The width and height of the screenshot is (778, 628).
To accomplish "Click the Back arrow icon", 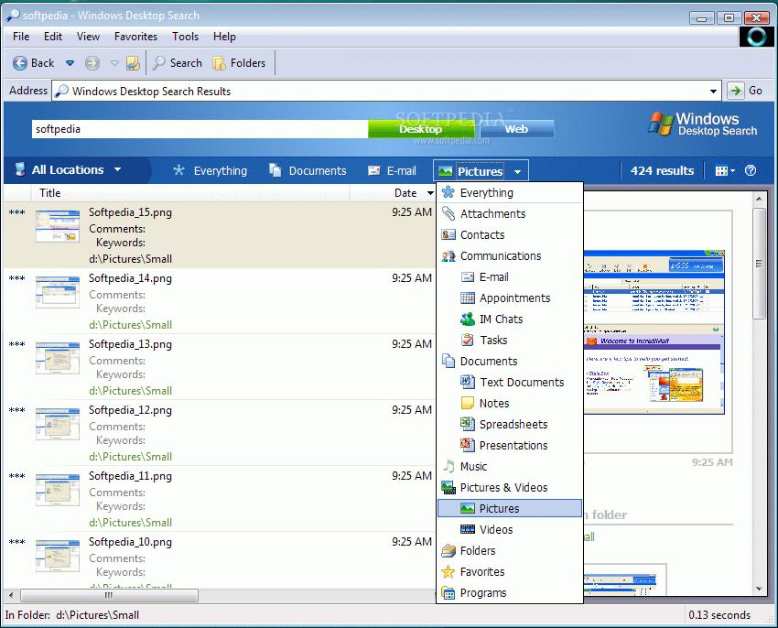I will (20, 63).
